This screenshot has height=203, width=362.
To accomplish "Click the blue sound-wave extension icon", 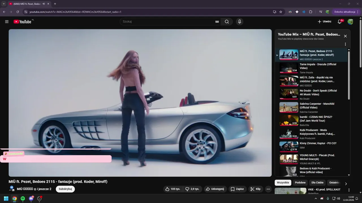I will tap(304, 12).
